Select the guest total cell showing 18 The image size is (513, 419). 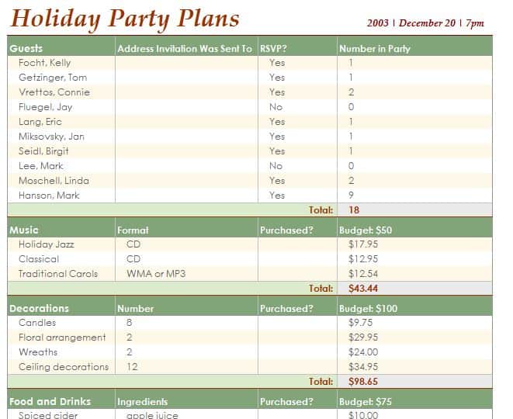coord(414,209)
